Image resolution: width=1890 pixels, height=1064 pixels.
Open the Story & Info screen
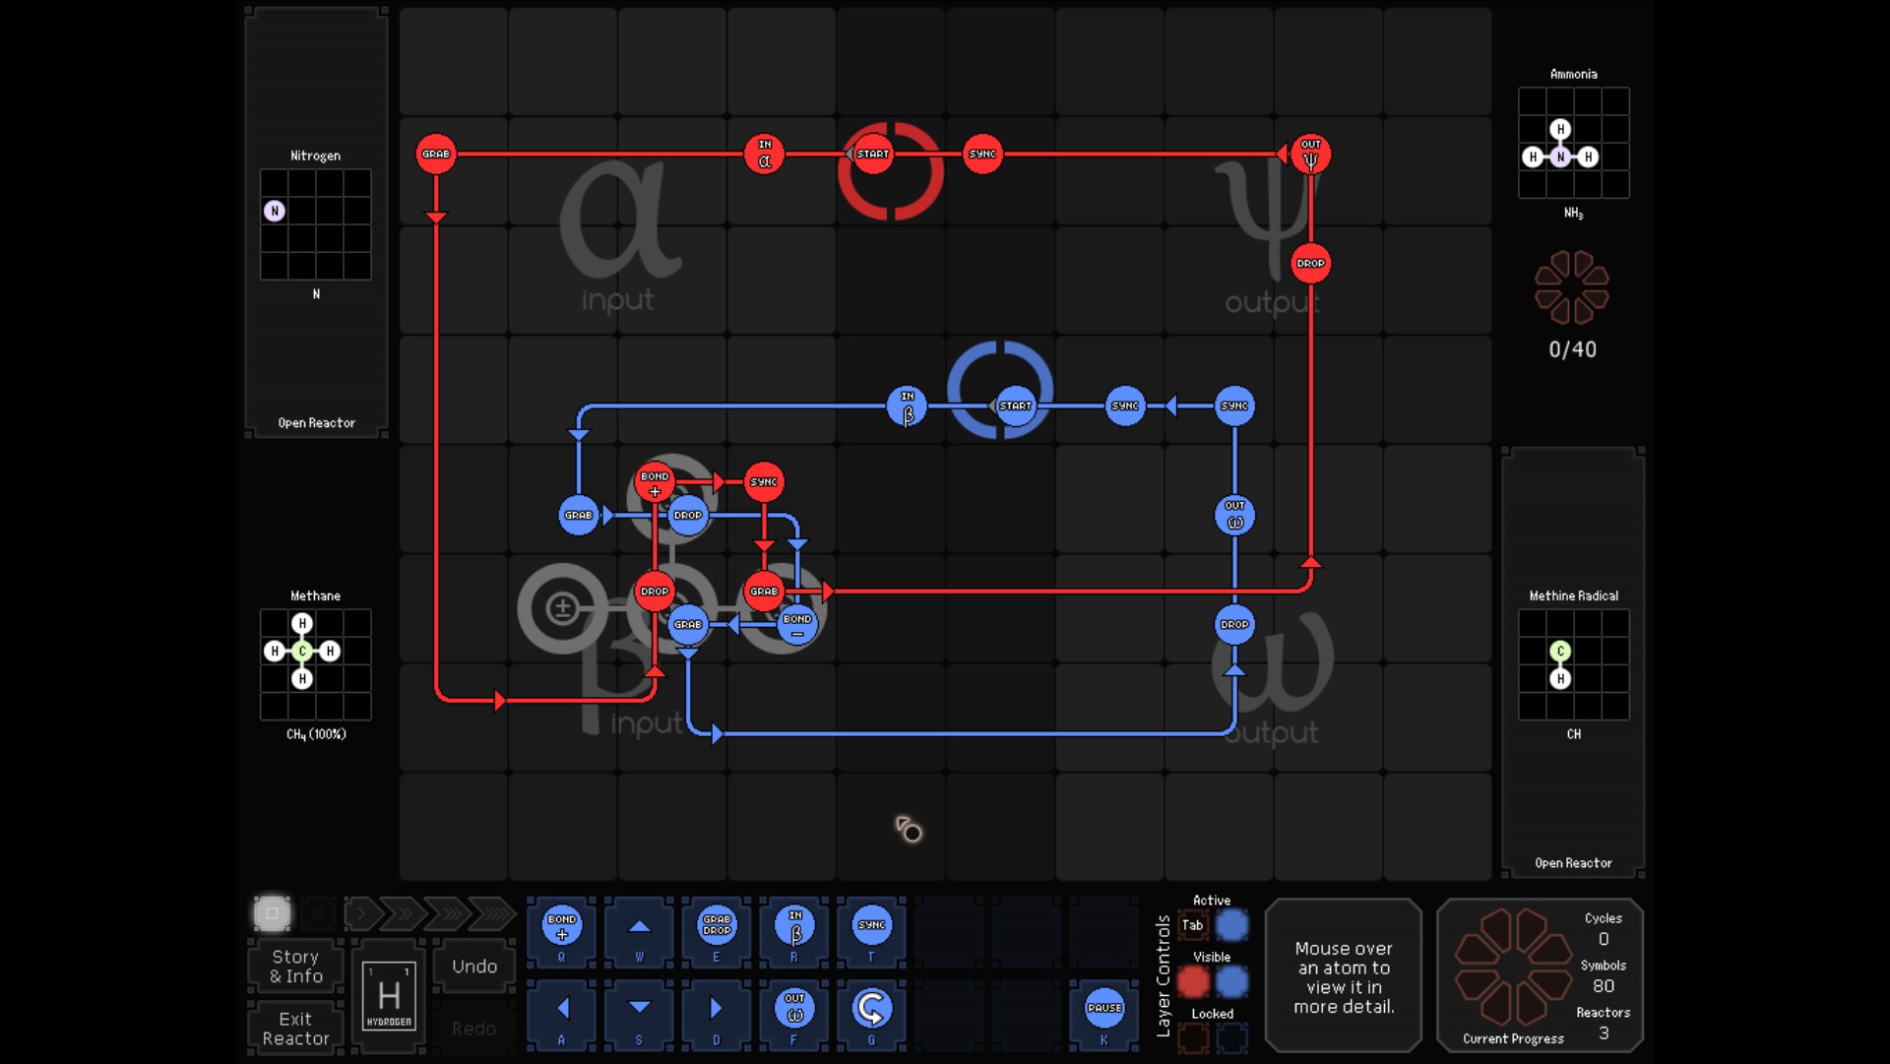[x=295, y=967]
